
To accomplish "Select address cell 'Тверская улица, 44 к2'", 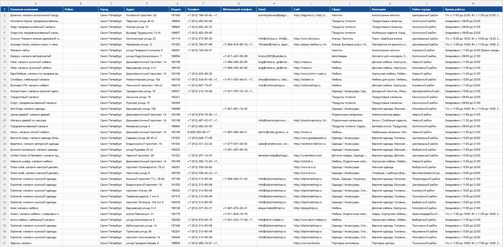I will point(147,21).
